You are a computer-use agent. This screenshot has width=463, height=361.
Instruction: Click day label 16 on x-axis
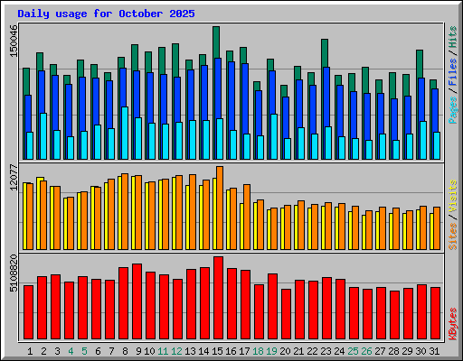231,351
